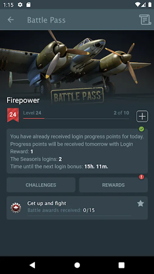Tap the login bonus info panel
The height and width of the screenshot is (274, 154).
pyautogui.click(x=77, y=151)
